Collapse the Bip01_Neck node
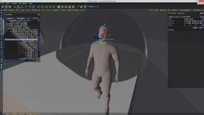Screen dimensions: 204x115 pos(17,38)
